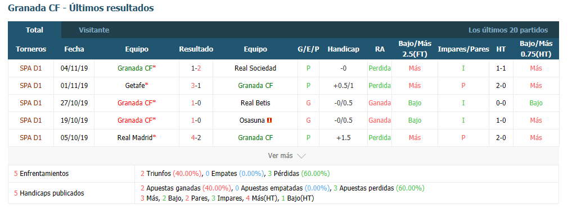Click SPA D1 tournament in the 04/11/19 row

(x=30, y=68)
